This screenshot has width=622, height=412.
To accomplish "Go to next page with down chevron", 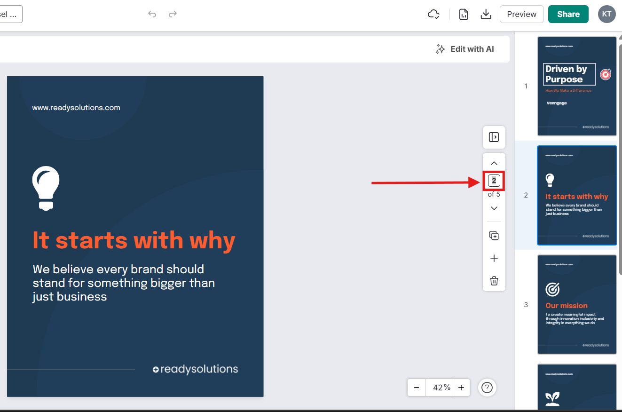I will coord(494,208).
